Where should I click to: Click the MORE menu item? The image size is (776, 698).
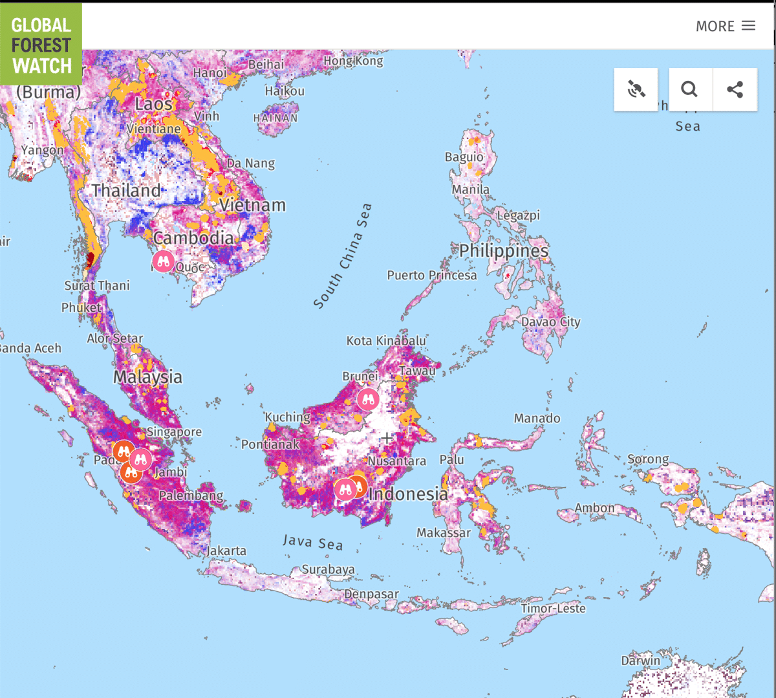click(x=715, y=27)
